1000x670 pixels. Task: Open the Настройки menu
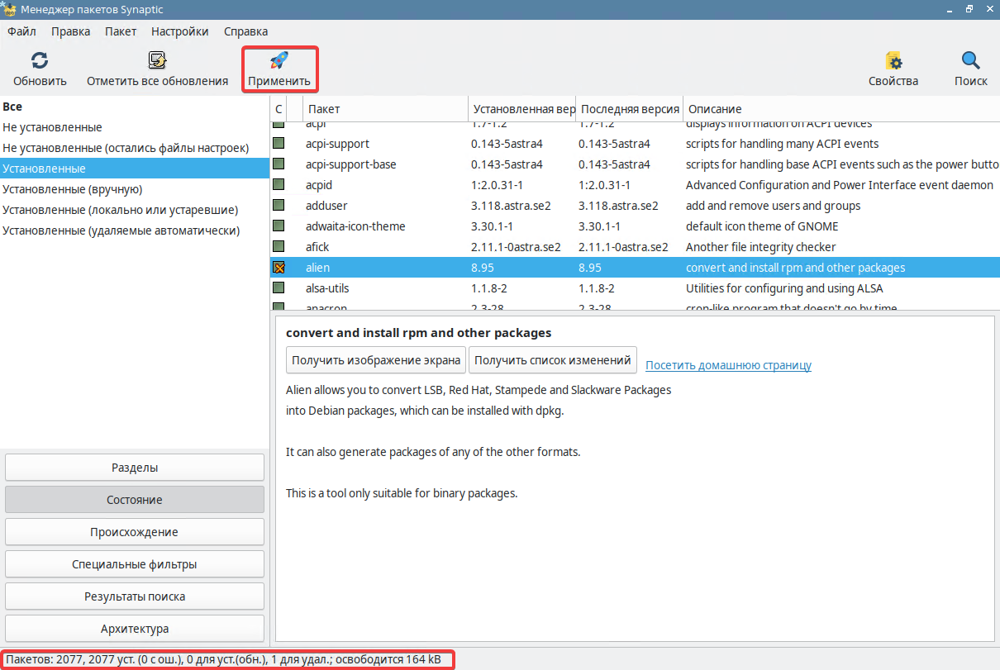179,31
